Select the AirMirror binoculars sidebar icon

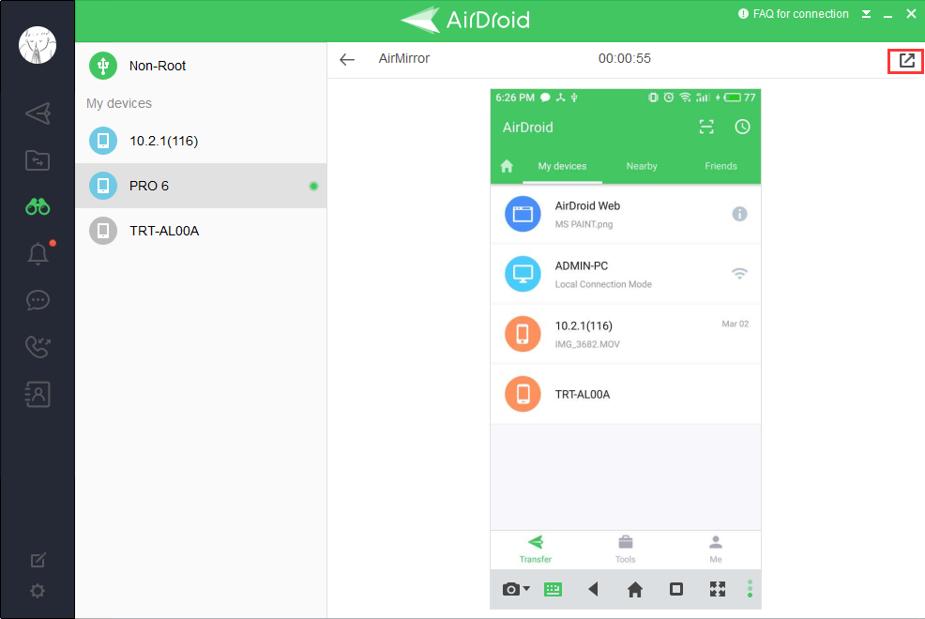(38, 207)
